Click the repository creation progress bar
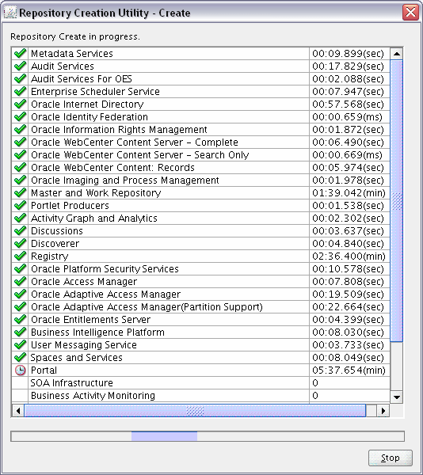 pyautogui.click(x=208, y=436)
